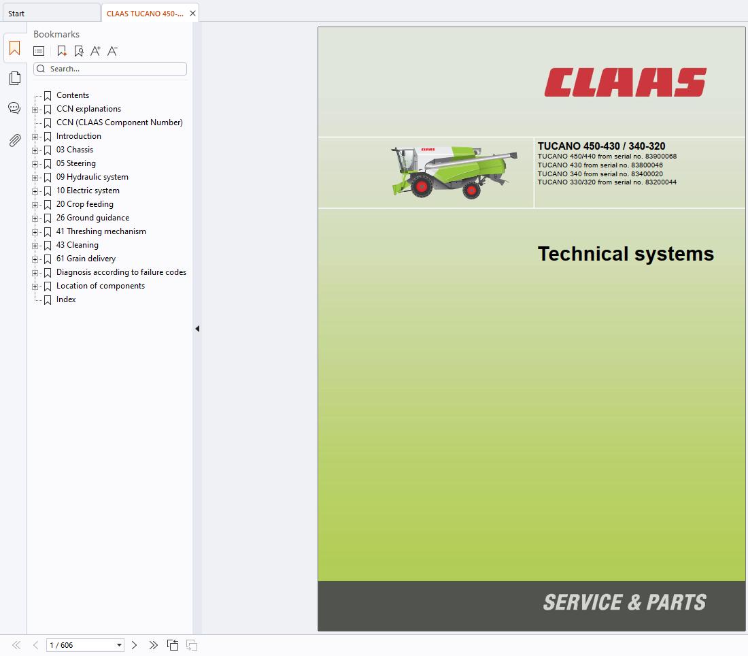Click the TUCANO 450-430 / 340-320 heading
The width and height of the screenshot is (748, 656).
click(x=601, y=146)
